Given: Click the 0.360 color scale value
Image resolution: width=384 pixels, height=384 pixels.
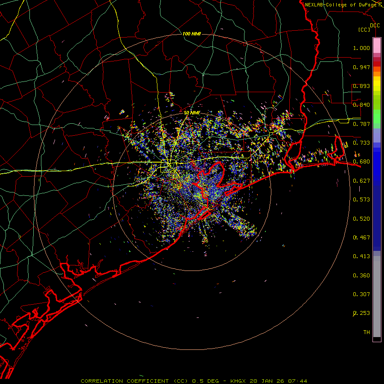Looking at the screenshot, I should point(361,276).
